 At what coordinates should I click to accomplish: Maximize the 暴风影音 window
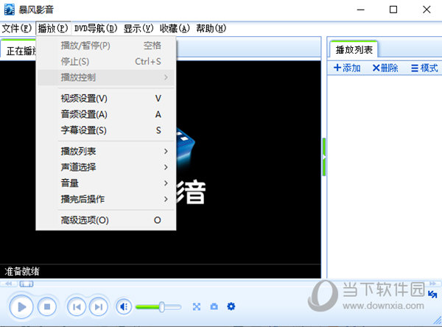(393, 10)
